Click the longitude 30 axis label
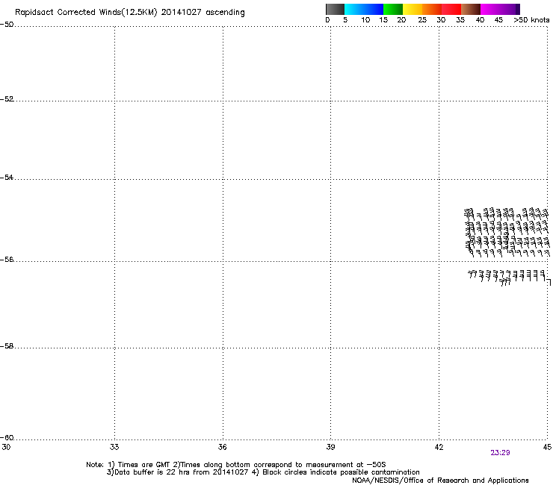This screenshot has width=553, height=485. (6, 447)
